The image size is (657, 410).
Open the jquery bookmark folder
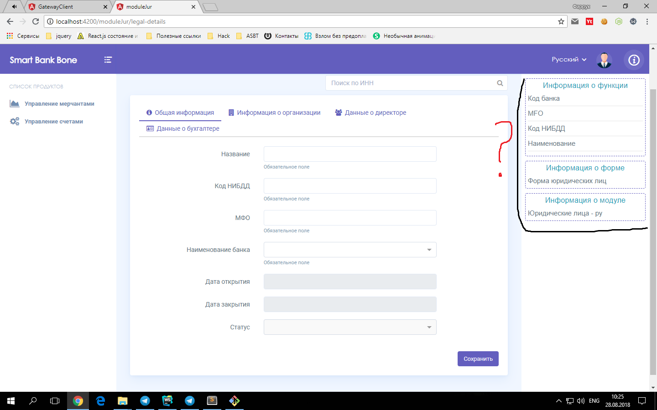pos(59,36)
